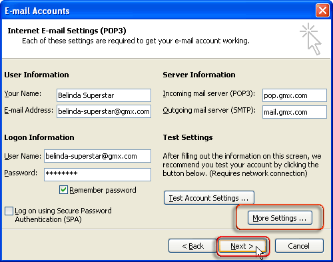This screenshot has height=262, width=333.
Task: Click the 'E-mail Address:' label
Action: tap(29, 110)
